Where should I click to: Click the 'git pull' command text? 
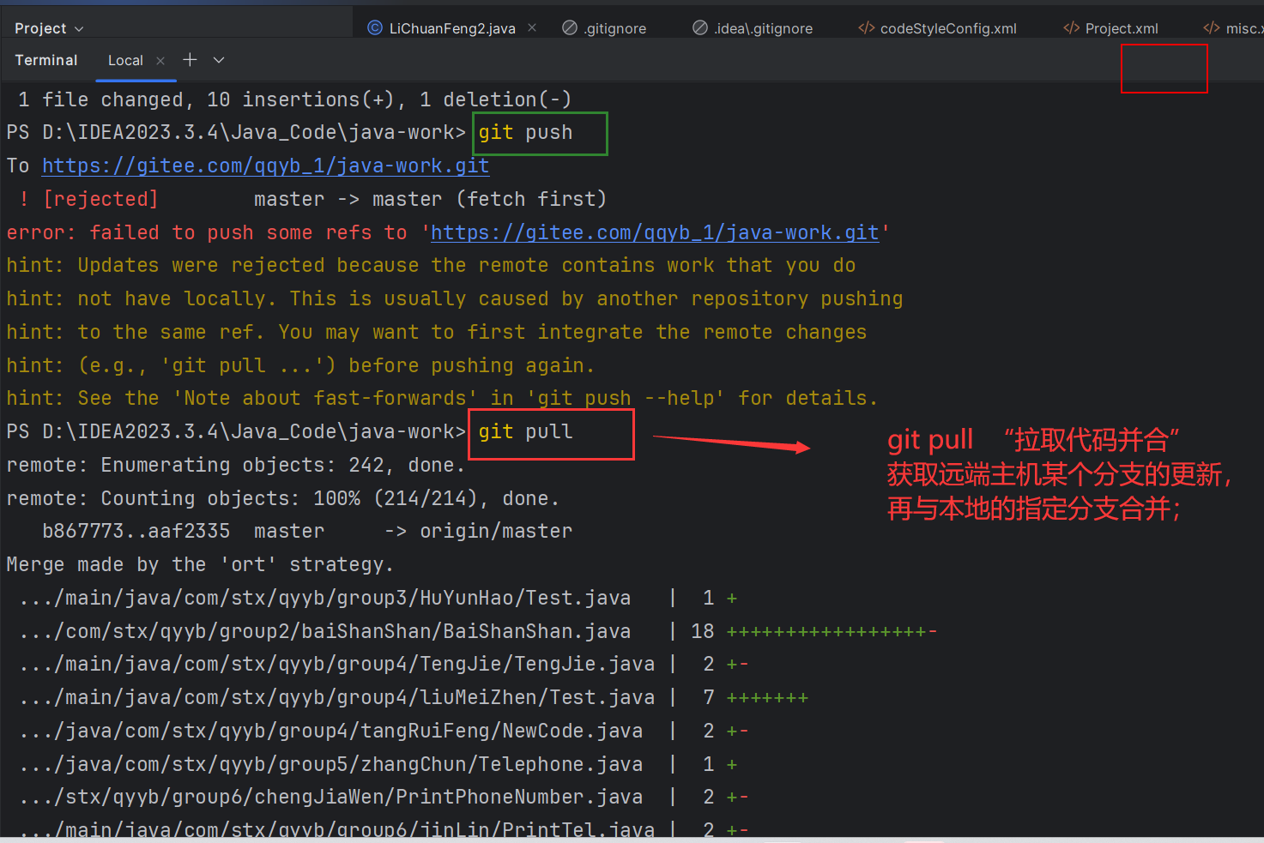click(525, 431)
